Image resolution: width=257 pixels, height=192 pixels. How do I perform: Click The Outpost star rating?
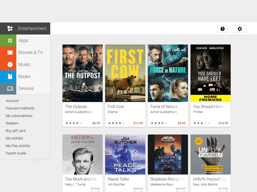pos(74,123)
